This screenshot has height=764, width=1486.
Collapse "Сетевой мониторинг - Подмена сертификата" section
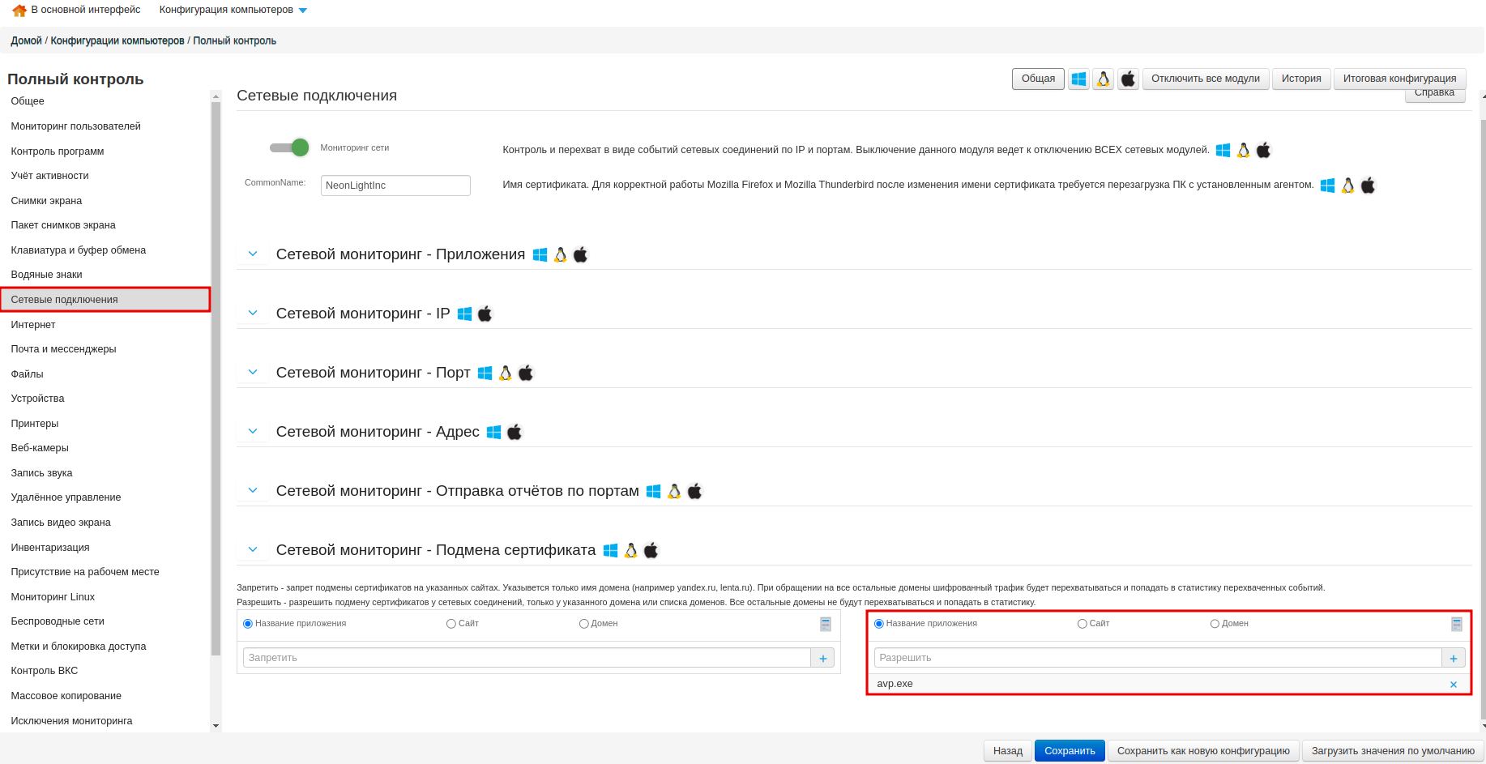click(x=252, y=548)
